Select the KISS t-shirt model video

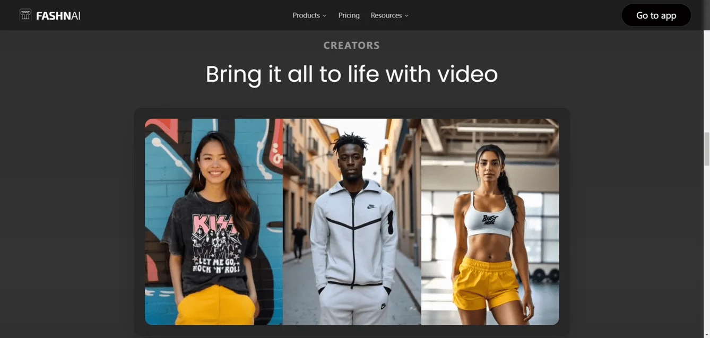pos(214,222)
